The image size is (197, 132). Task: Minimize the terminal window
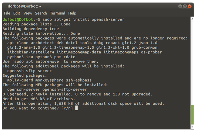click(180, 6)
